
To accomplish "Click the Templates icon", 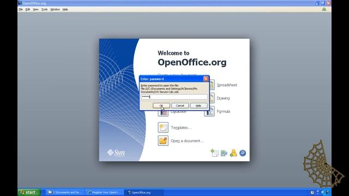I will click(163, 127).
